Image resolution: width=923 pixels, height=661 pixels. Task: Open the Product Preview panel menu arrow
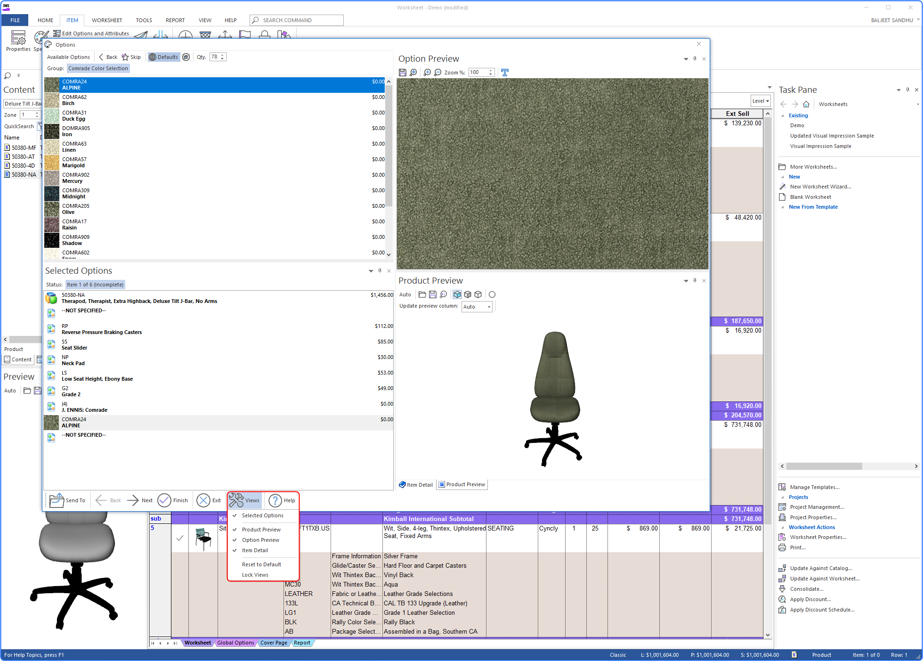click(686, 281)
